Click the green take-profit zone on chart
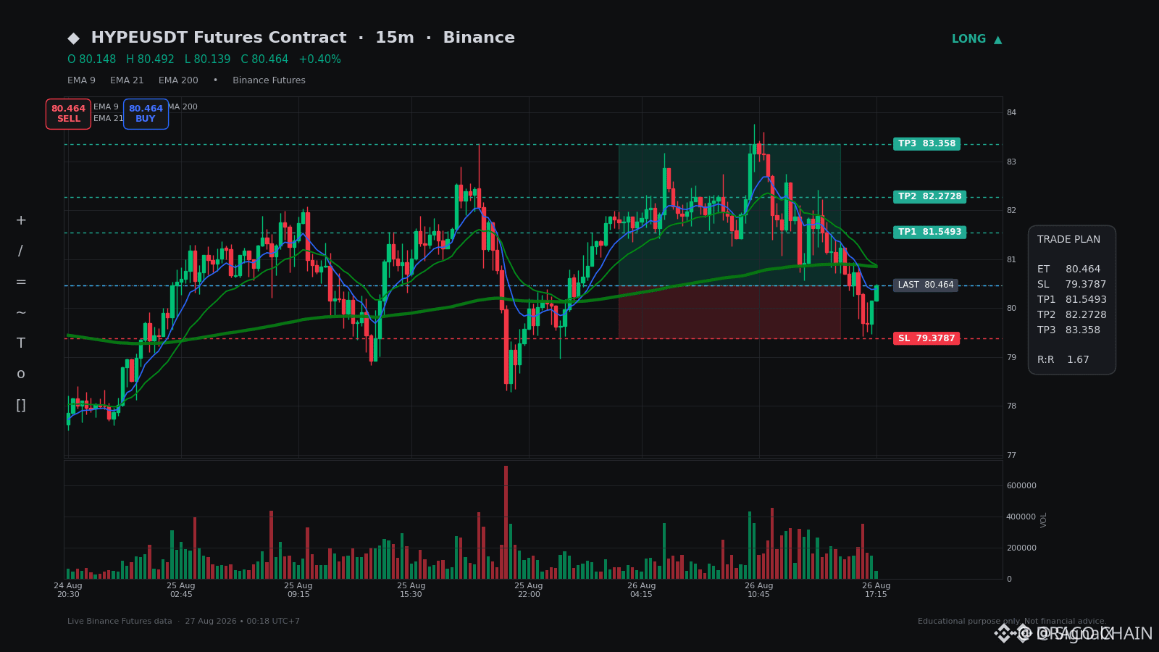Image resolution: width=1159 pixels, height=652 pixels. point(729,214)
